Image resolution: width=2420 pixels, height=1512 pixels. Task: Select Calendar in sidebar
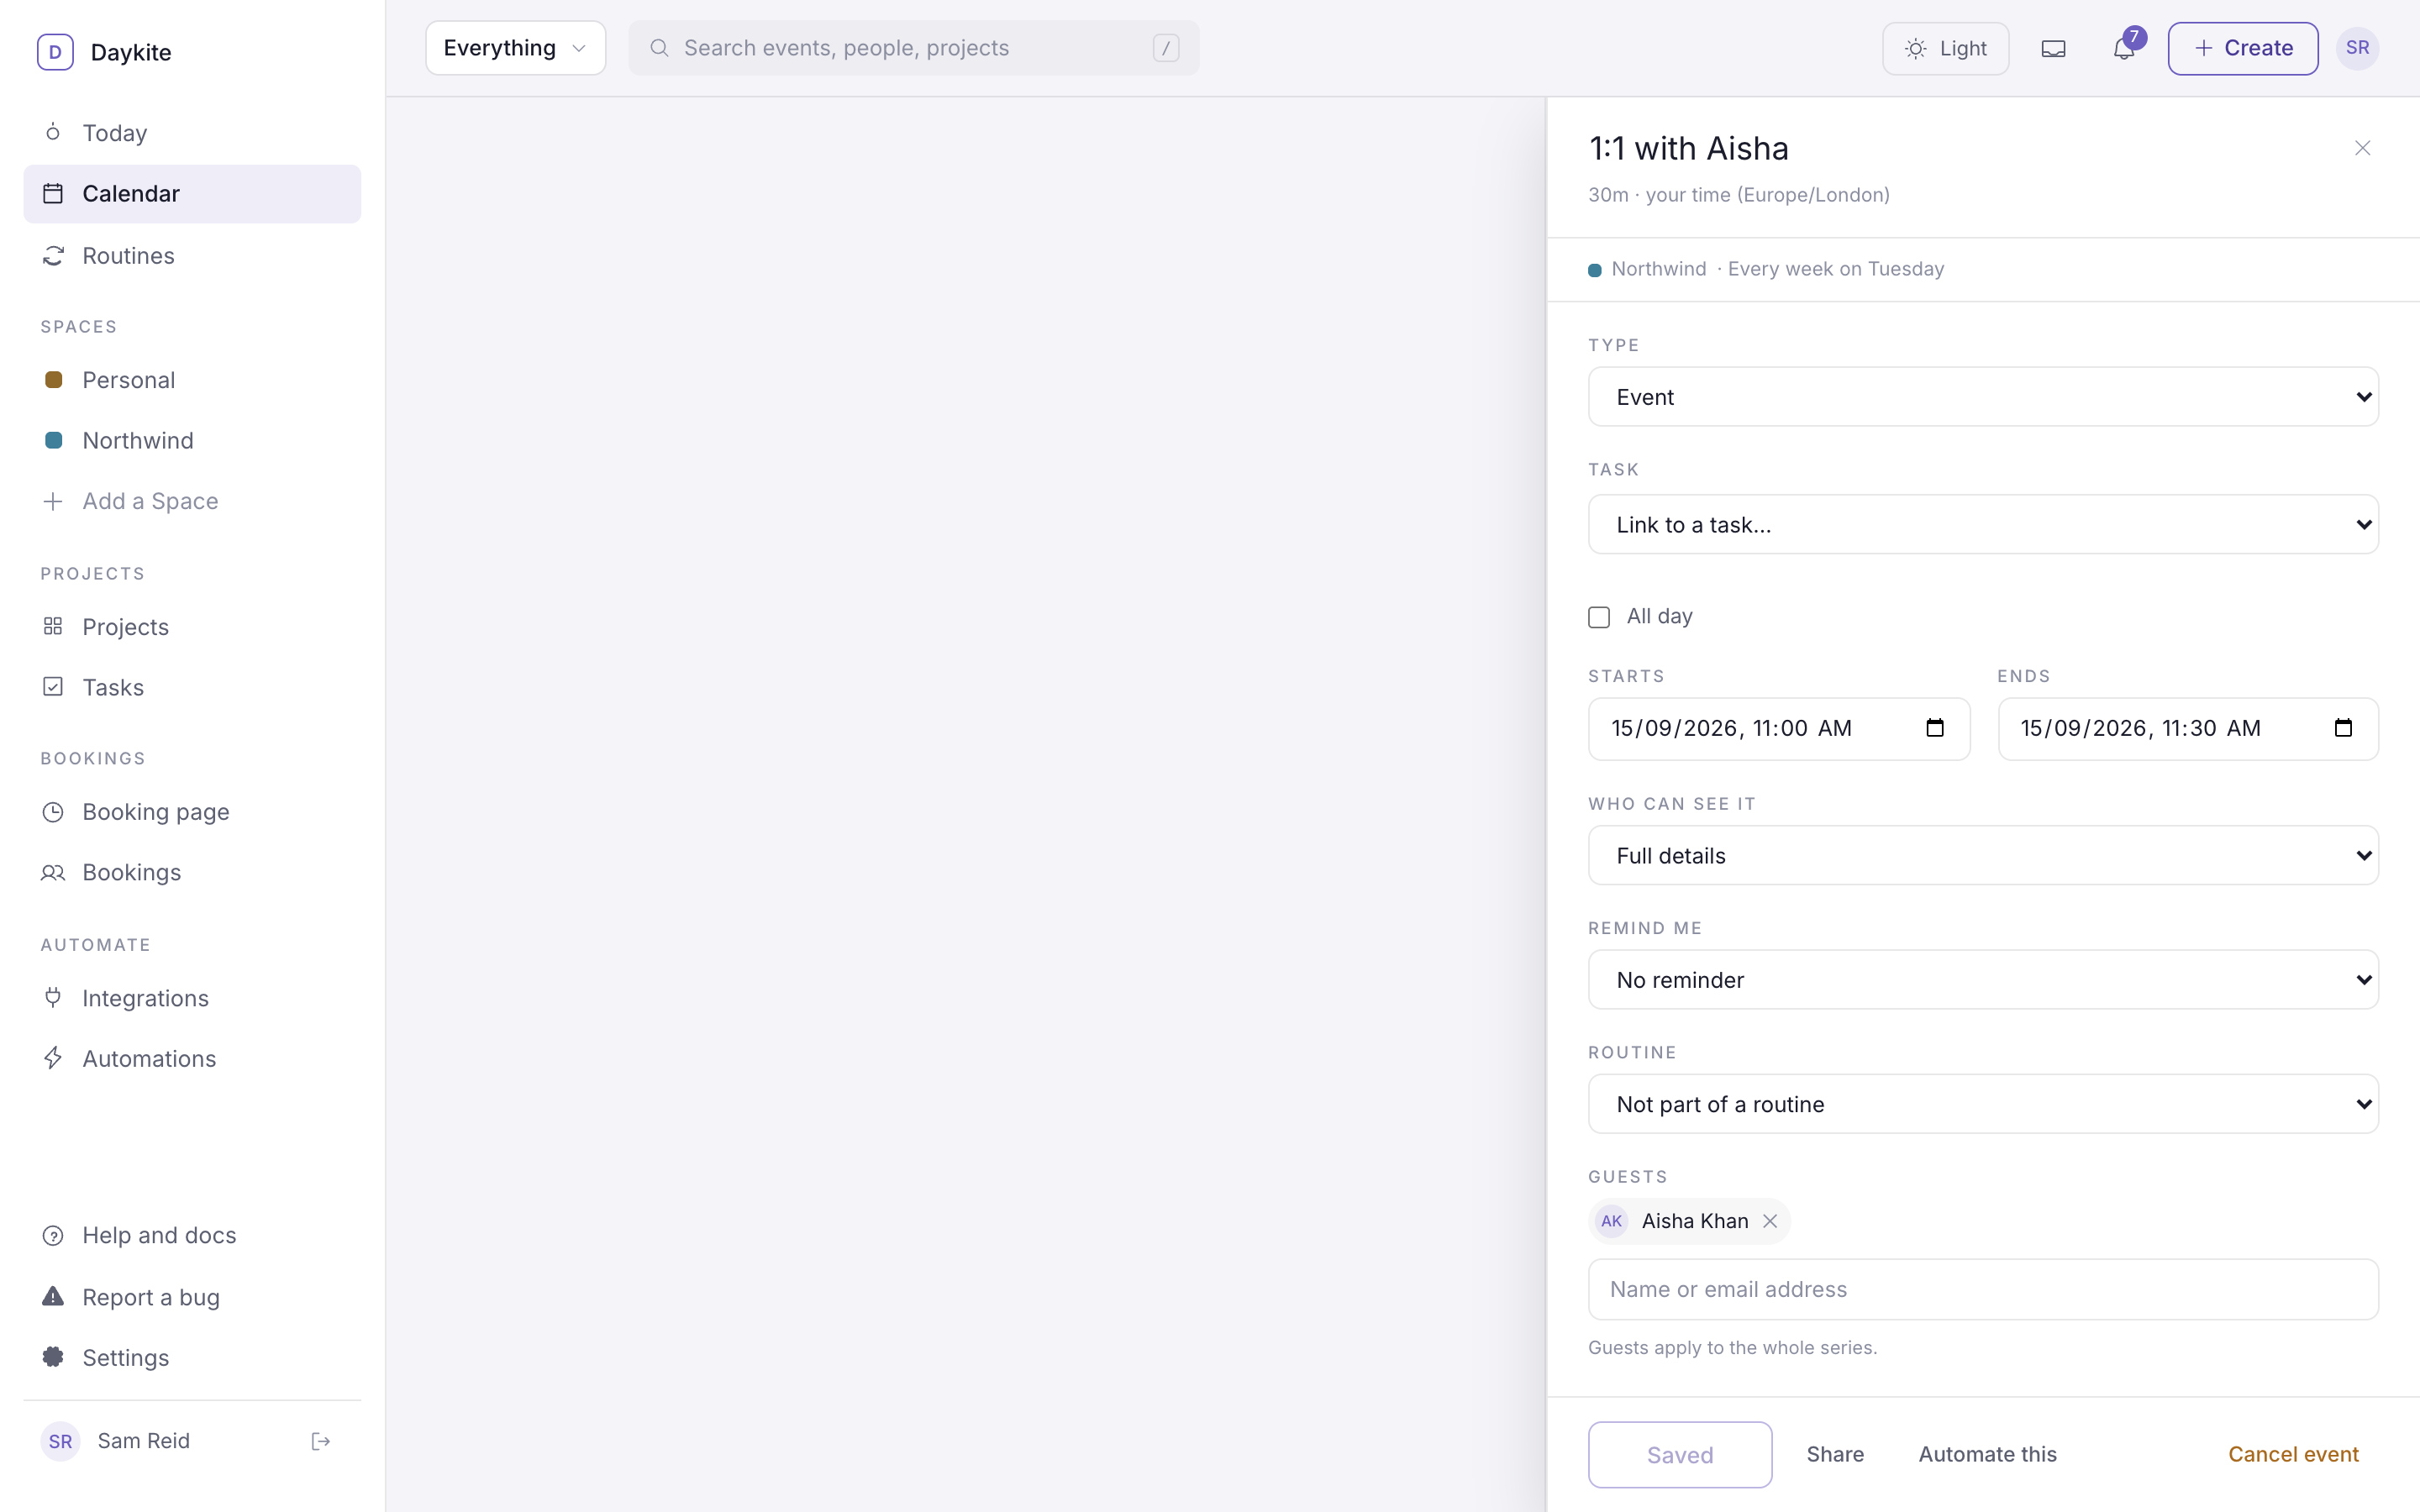pyautogui.click(x=192, y=194)
